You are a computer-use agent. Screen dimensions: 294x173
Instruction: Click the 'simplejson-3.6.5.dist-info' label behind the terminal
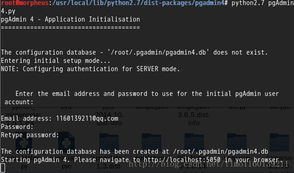point(194,115)
